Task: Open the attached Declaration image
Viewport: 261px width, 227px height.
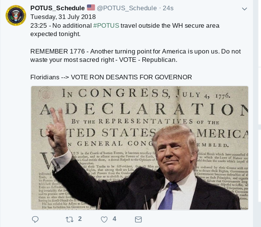Action: (x=140, y=148)
